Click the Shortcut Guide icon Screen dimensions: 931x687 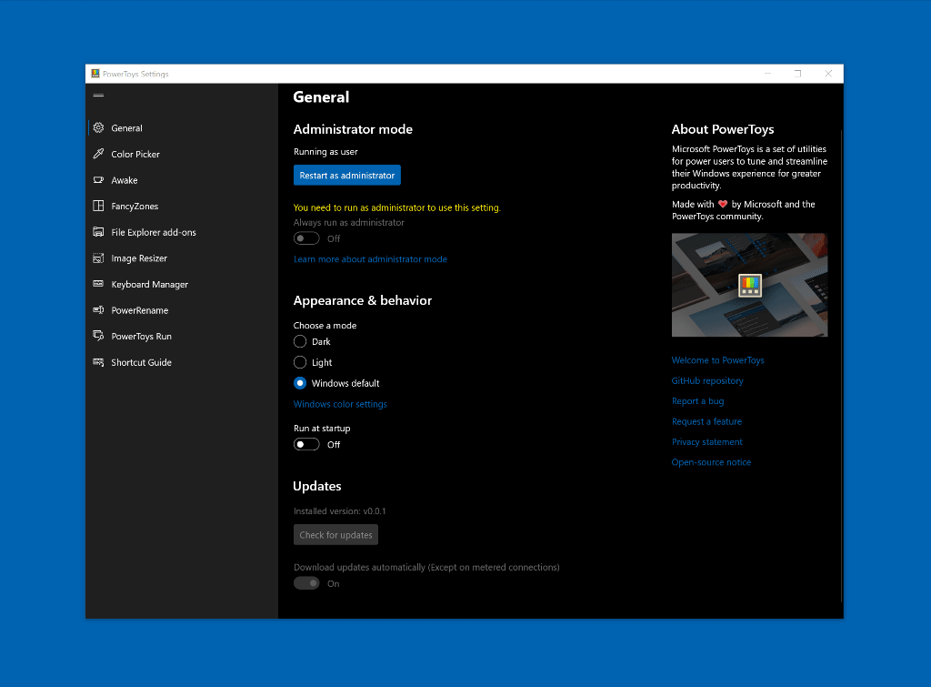tap(98, 362)
